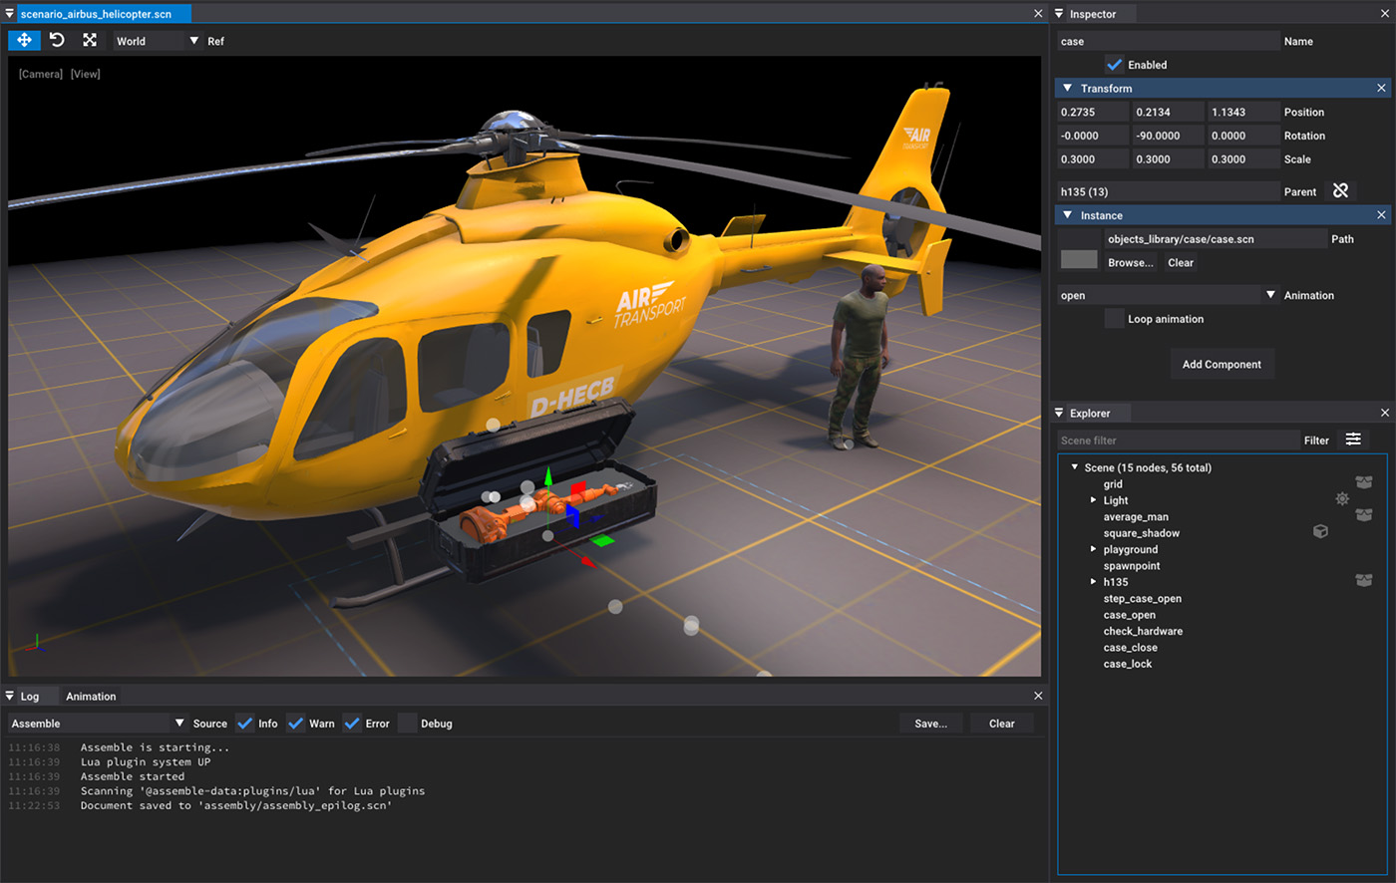Expand the Light node
1396x883 pixels.
coord(1093,499)
